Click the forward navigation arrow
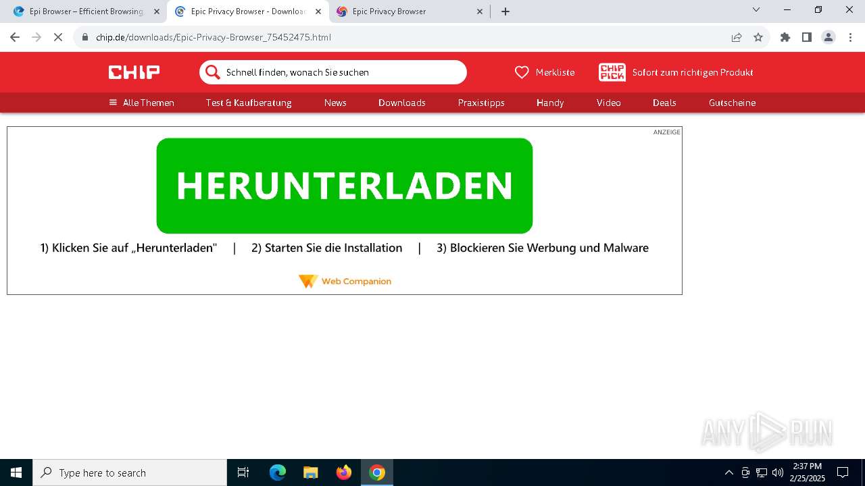The image size is (865, 486). pyautogui.click(x=36, y=37)
